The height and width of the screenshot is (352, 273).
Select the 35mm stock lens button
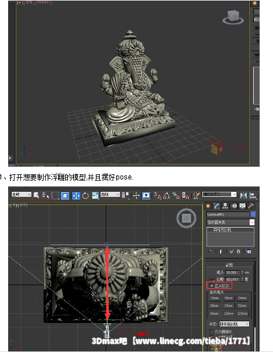[228, 306]
